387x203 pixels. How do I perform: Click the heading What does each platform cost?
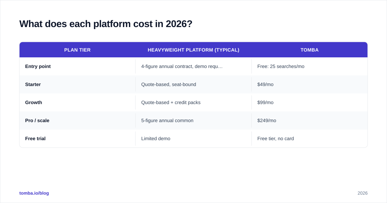tap(106, 24)
